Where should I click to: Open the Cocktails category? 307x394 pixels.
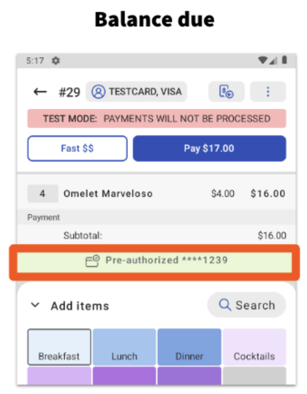(254, 347)
